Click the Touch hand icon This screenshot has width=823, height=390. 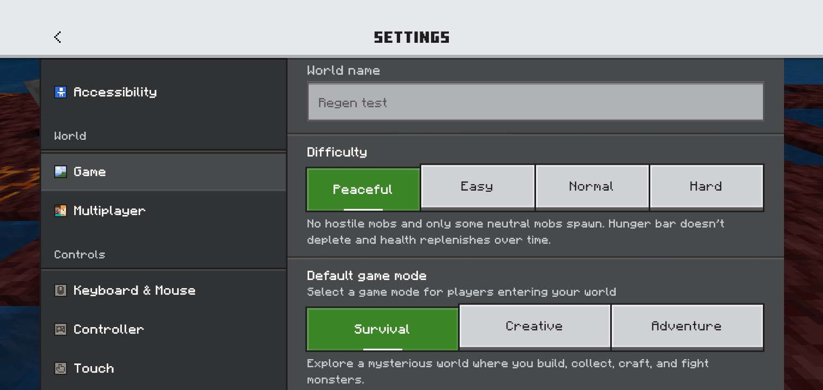pos(61,368)
